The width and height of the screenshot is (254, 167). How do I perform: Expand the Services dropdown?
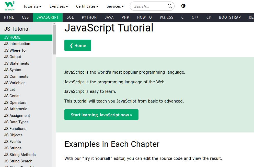pos(115,6)
